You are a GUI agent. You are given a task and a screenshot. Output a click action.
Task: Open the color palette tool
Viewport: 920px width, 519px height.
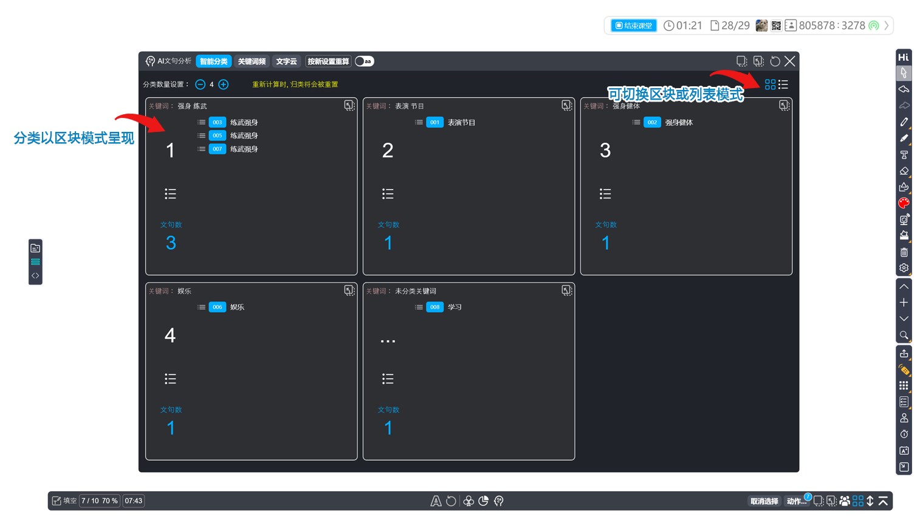[x=904, y=203]
